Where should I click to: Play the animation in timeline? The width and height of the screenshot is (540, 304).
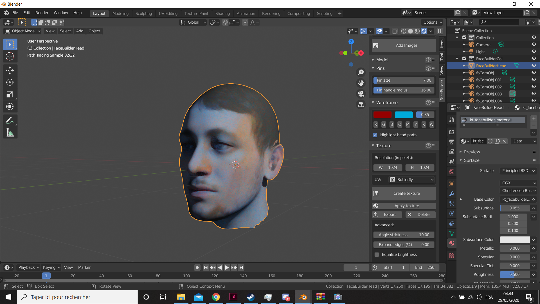227,267
